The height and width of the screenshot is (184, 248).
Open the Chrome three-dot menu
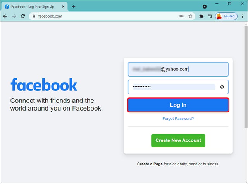pos(243,16)
